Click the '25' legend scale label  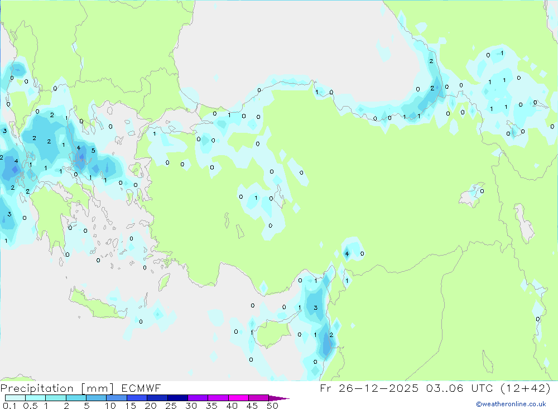[x=171, y=406]
